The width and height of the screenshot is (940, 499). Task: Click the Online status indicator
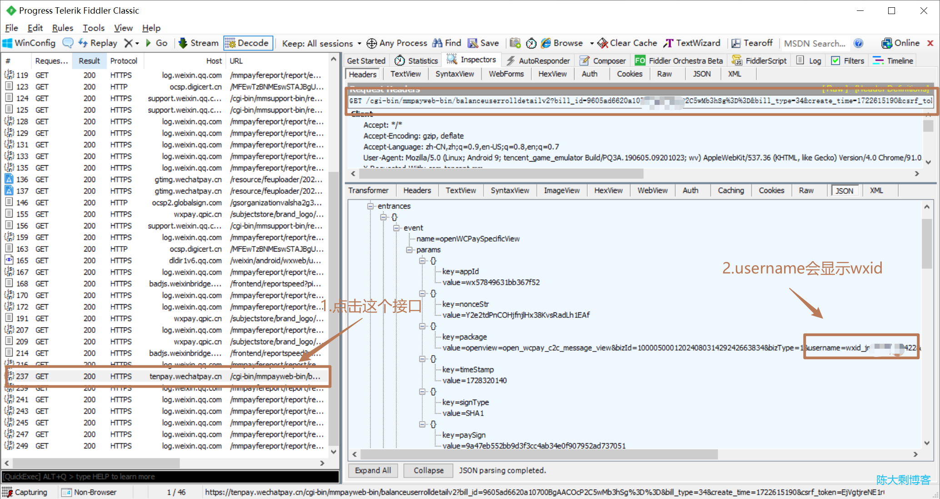(900, 43)
